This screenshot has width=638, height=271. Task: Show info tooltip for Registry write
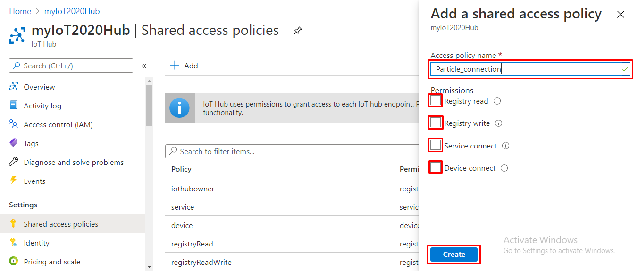click(499, 123)
